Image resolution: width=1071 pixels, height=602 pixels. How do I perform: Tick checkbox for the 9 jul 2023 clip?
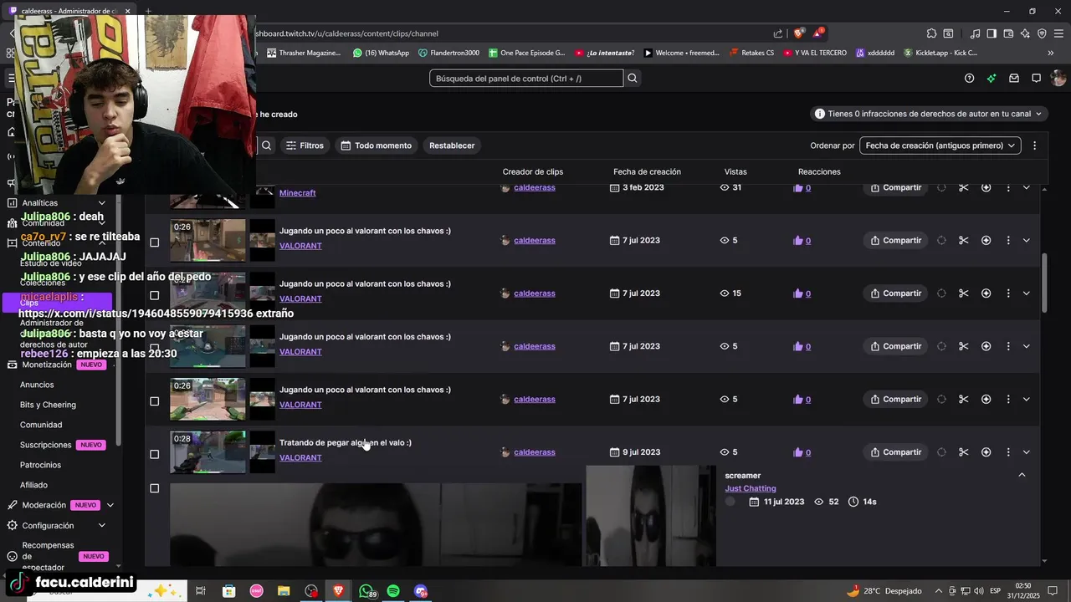coord(154,454)
